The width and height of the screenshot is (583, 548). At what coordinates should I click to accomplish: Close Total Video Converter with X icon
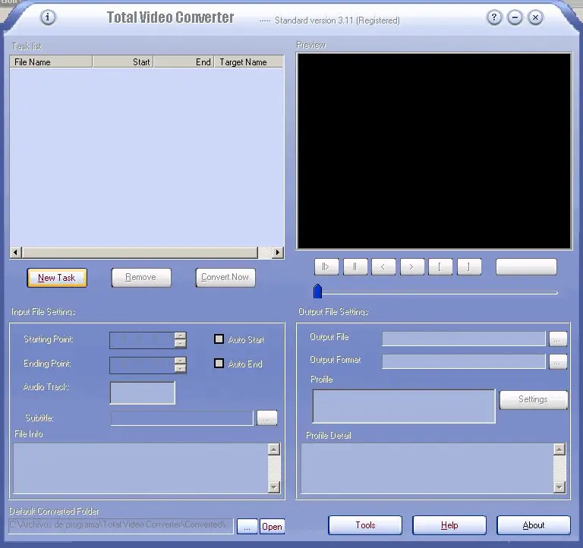535,17
